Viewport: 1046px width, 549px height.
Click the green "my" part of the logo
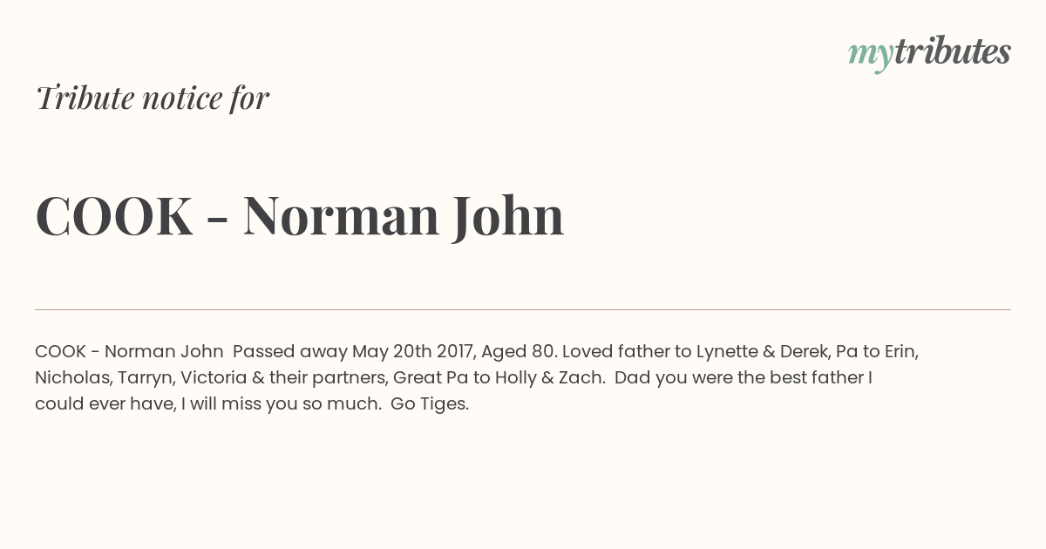[x=871, y=58]
